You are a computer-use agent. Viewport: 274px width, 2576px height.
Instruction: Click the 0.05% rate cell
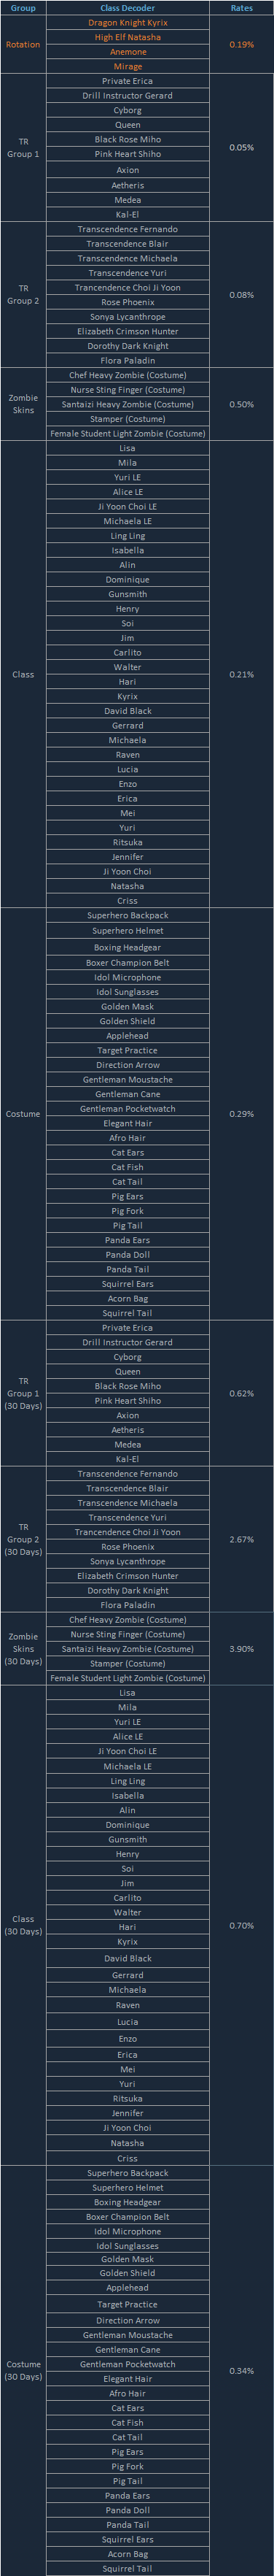tap(241, 147)
